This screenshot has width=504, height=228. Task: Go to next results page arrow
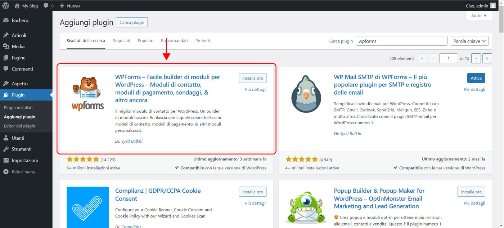pyautogui.click(x=476, y=58)
